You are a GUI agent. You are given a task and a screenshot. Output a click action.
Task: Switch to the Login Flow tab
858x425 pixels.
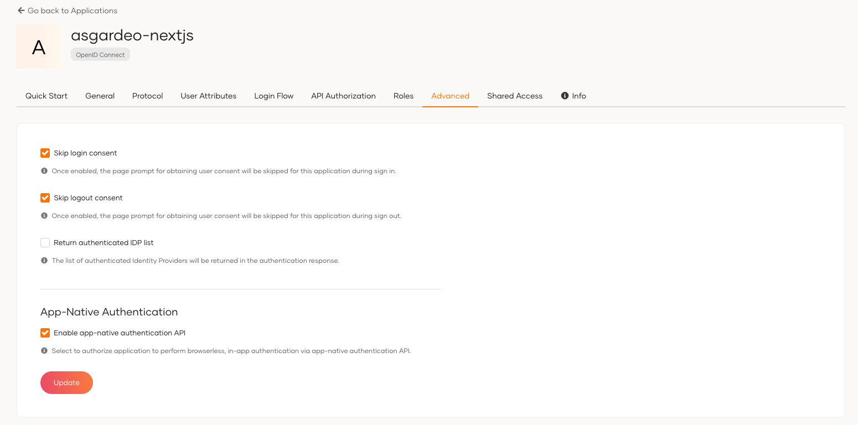coord(273,96)
